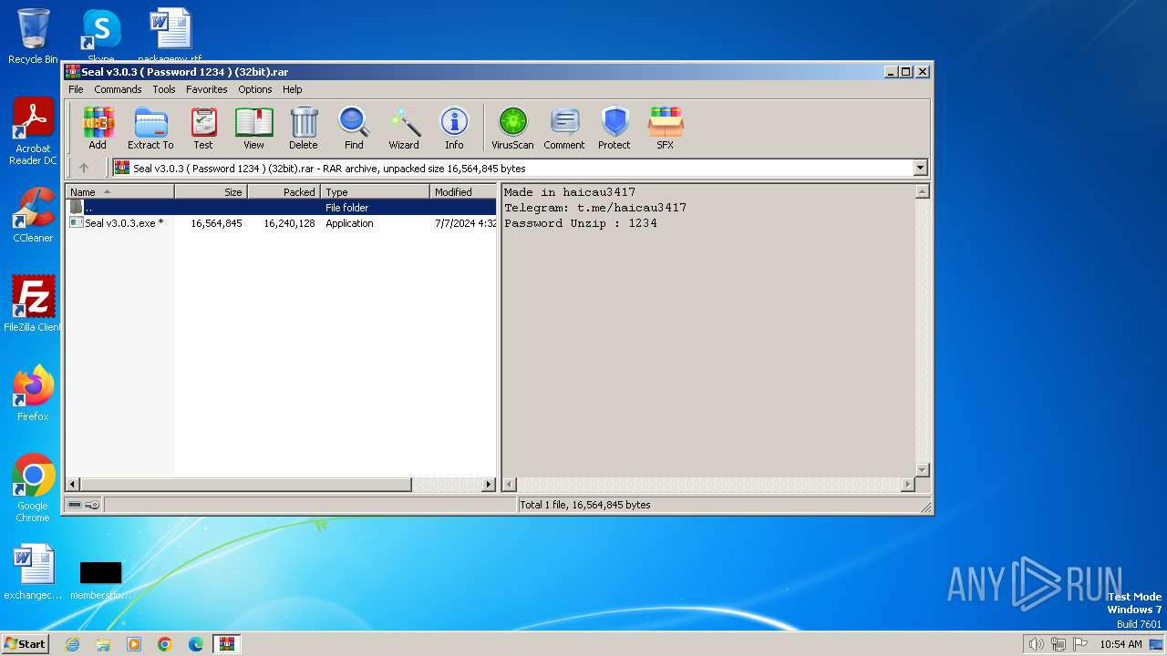Run VirusScan on the archive

pos(512,128)
